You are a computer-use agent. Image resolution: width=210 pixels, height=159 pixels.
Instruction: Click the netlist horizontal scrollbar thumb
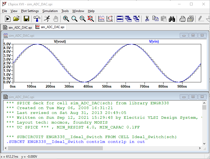click(x=56, y=148)
